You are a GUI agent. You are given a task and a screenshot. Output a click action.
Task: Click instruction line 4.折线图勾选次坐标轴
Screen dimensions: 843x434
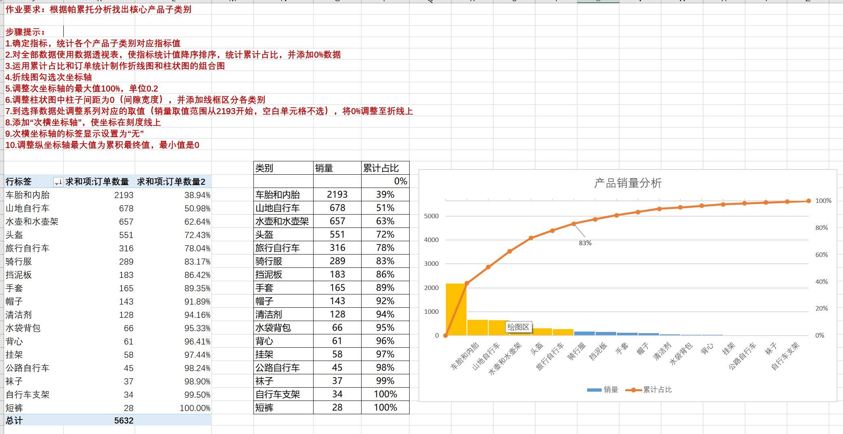pos(48,77)
